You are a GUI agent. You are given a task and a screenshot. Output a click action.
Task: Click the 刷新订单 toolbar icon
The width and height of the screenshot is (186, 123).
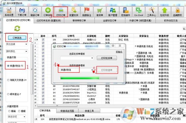point(35,12)
